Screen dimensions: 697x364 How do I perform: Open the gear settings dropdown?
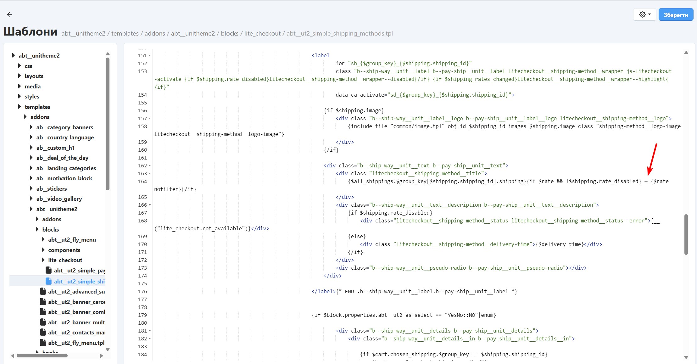pyautogui.click(x=645, y=14)
